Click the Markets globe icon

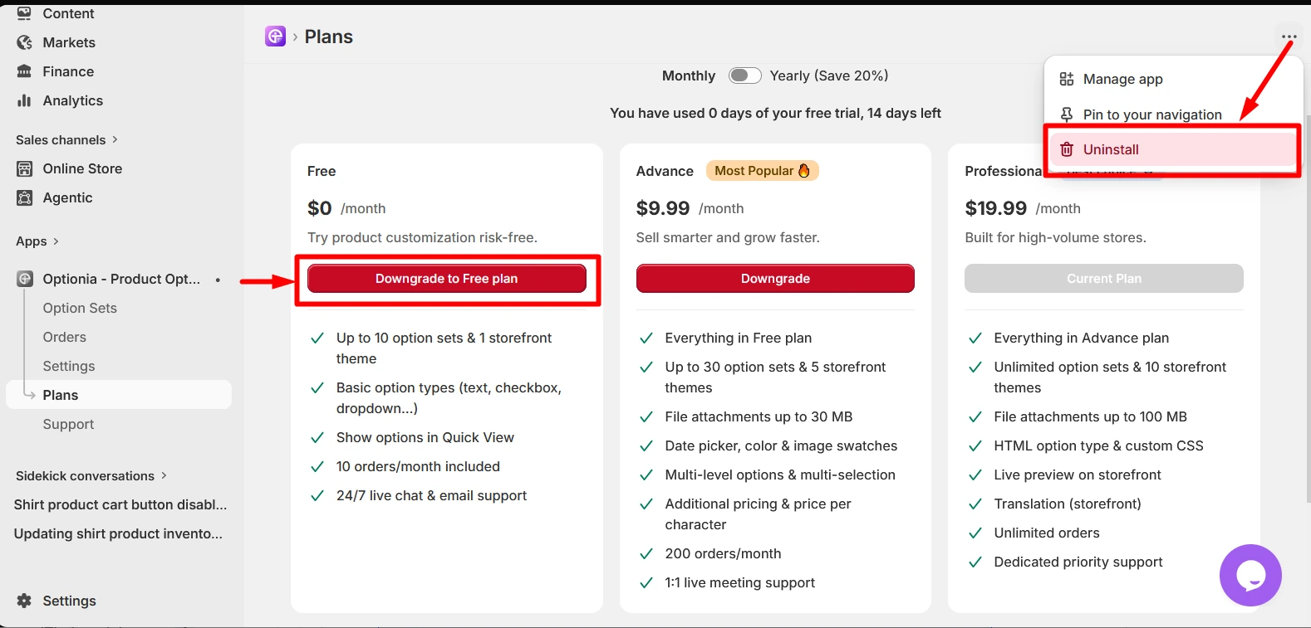[25, 42]
